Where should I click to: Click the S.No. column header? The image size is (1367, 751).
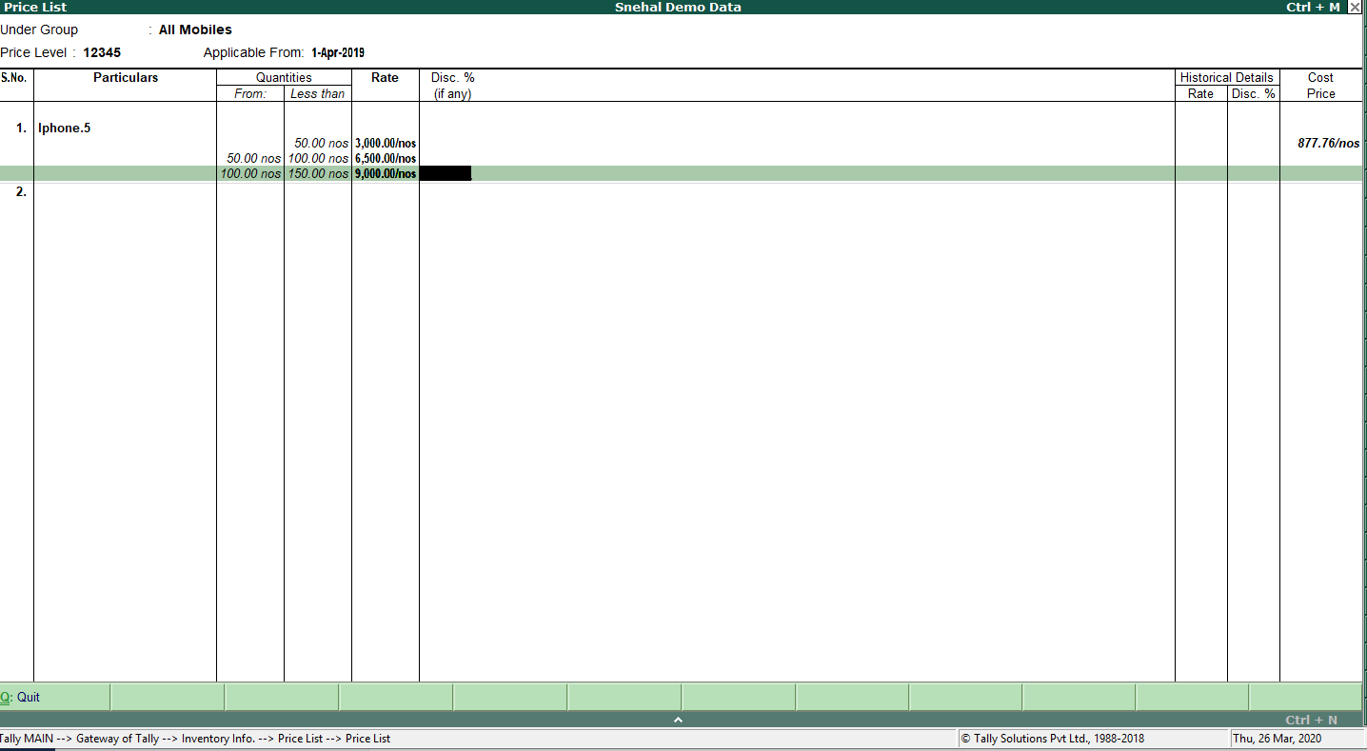pos(13,77)
